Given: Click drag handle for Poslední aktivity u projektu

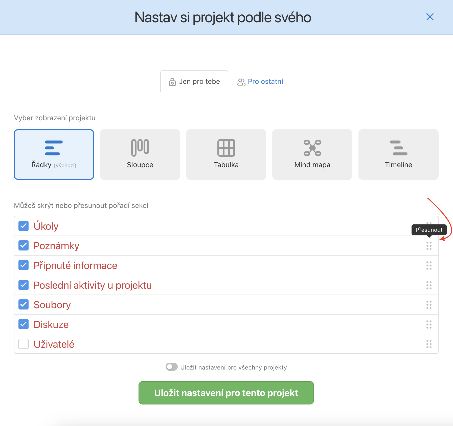Looking at the screenshot, I should tap(429, 285).
